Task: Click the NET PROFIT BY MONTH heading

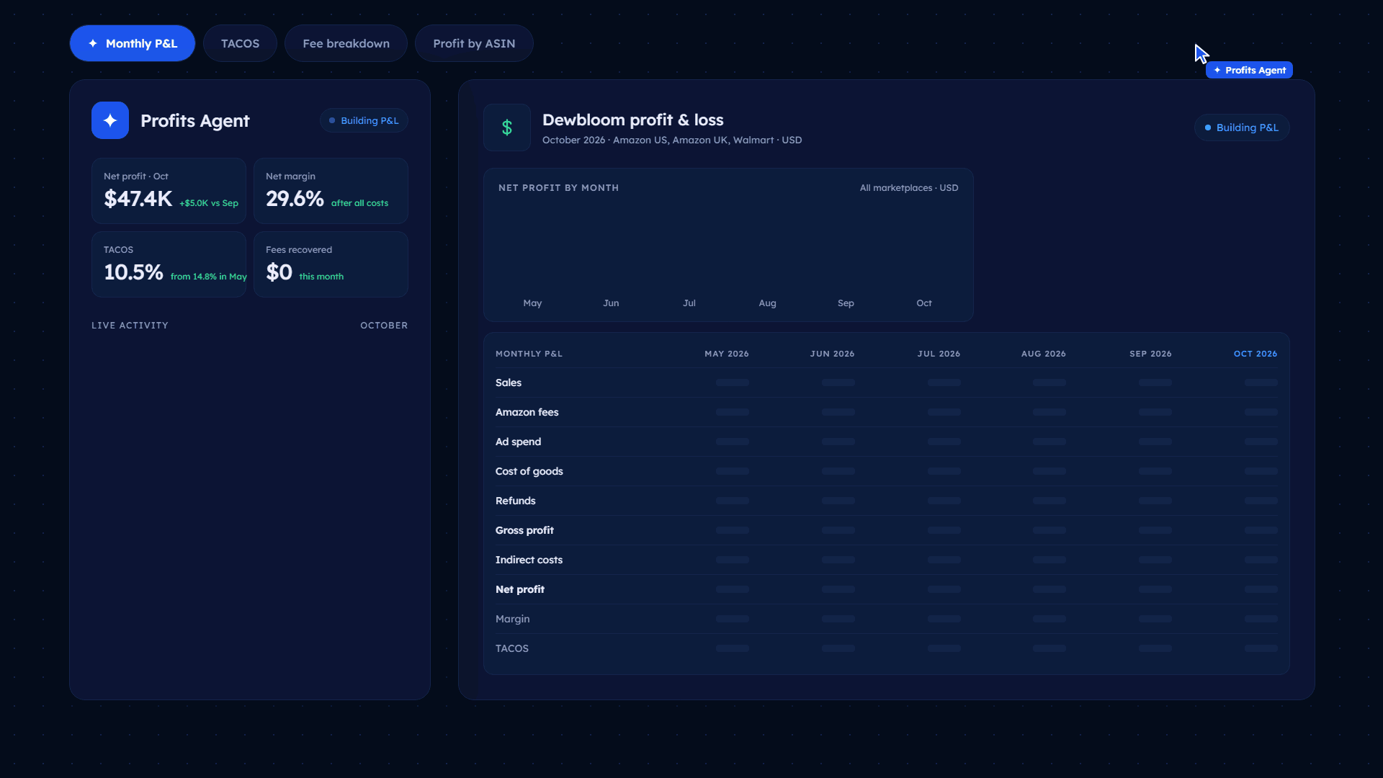Action: (558, 188)
